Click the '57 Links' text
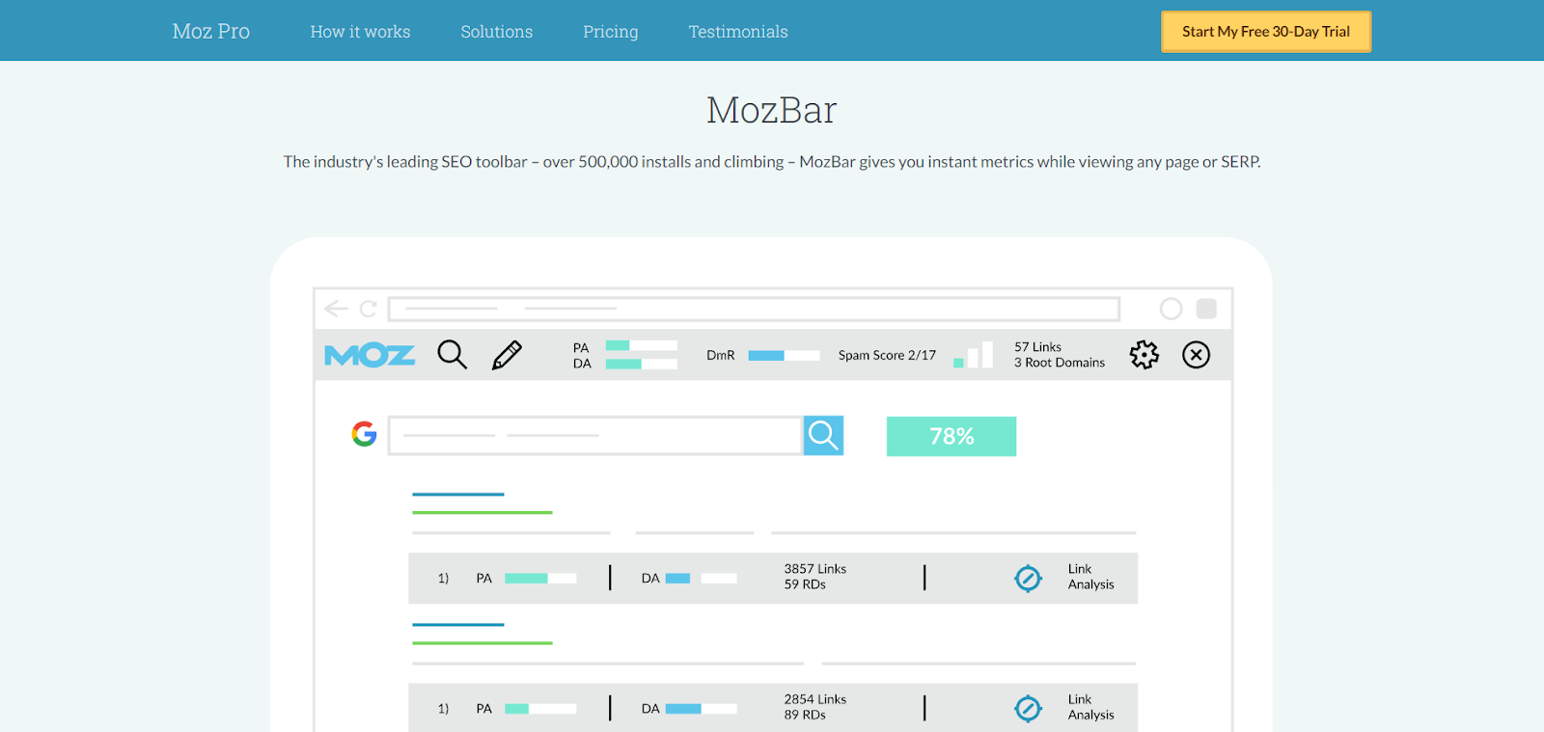Screen dimensions: 1544x732 1037,347
